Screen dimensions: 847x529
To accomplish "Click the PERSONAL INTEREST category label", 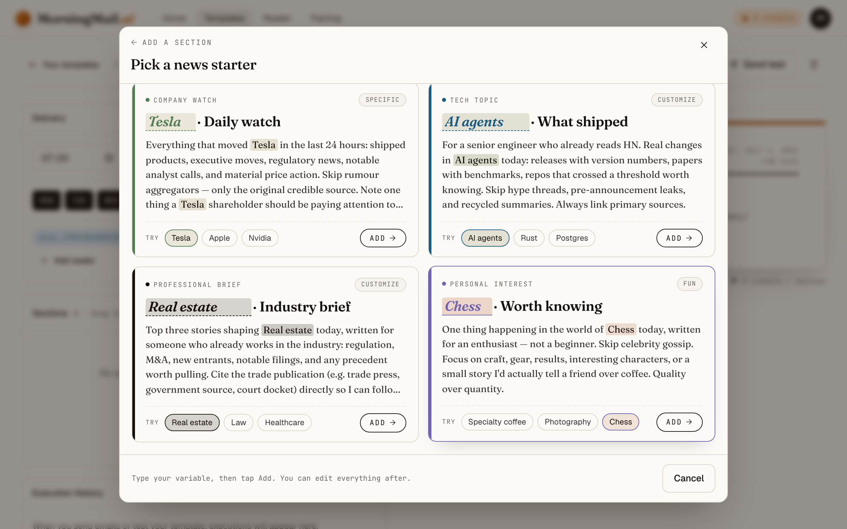I will [x=491, y=284].
